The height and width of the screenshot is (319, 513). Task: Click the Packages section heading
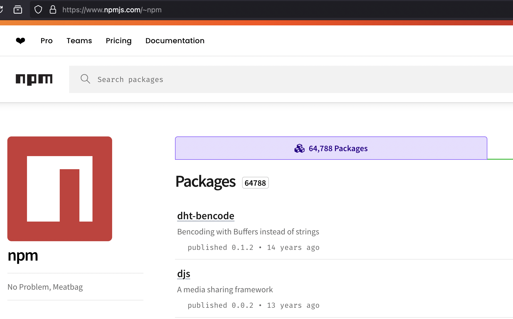206,182
